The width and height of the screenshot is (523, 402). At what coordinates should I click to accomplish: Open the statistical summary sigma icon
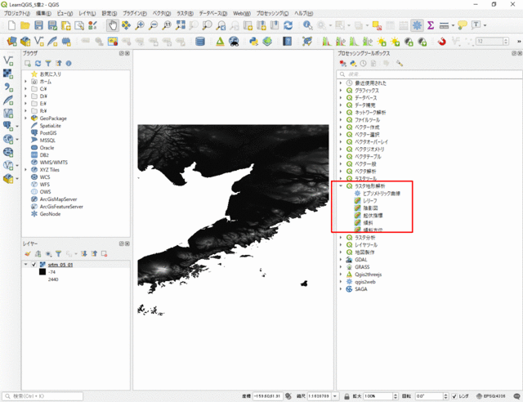coord(431,25)
